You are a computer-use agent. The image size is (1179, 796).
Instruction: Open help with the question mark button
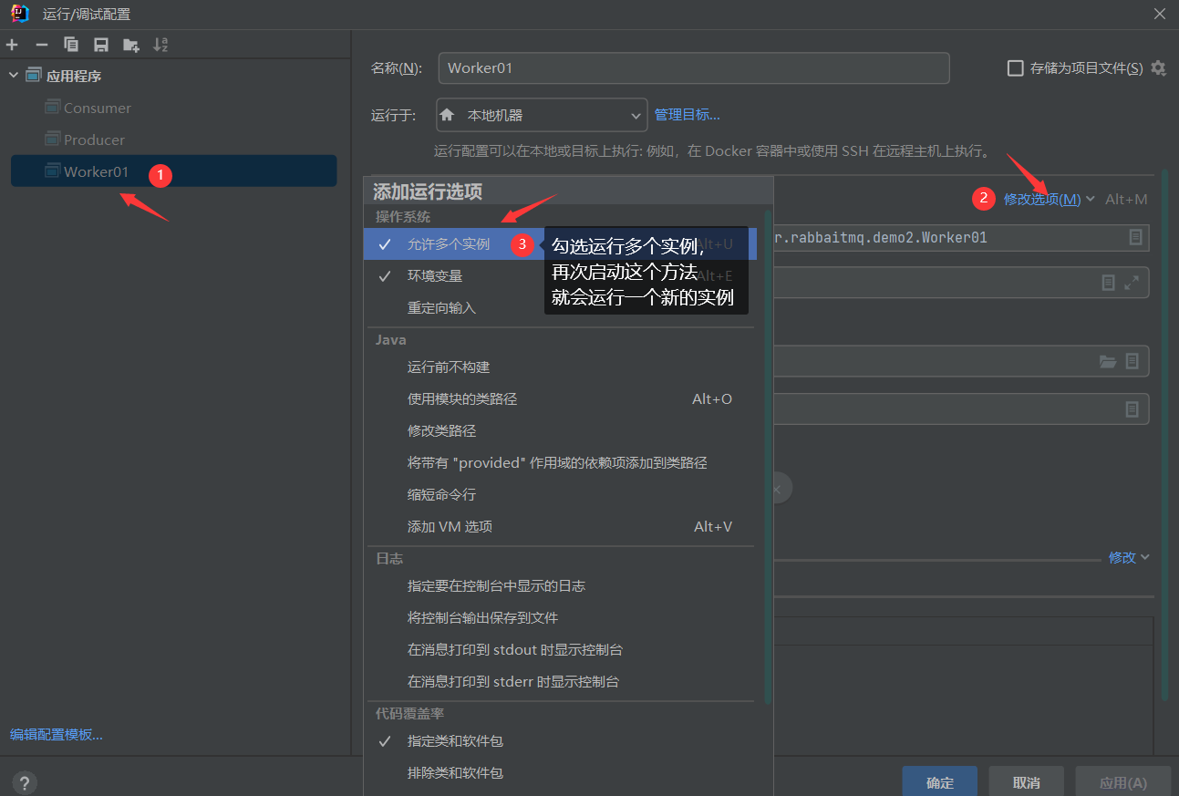[x=25, y=782]
